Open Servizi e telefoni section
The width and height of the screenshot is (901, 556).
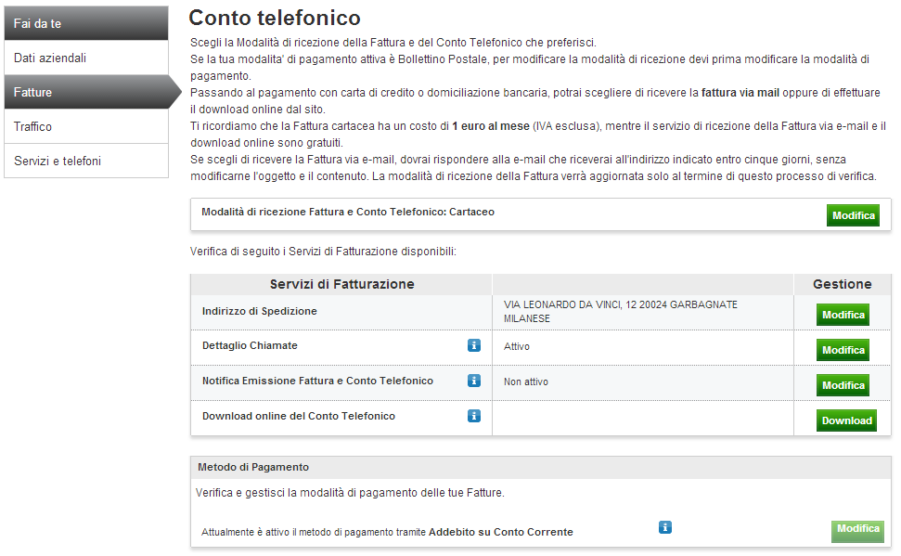coord(86,161)
